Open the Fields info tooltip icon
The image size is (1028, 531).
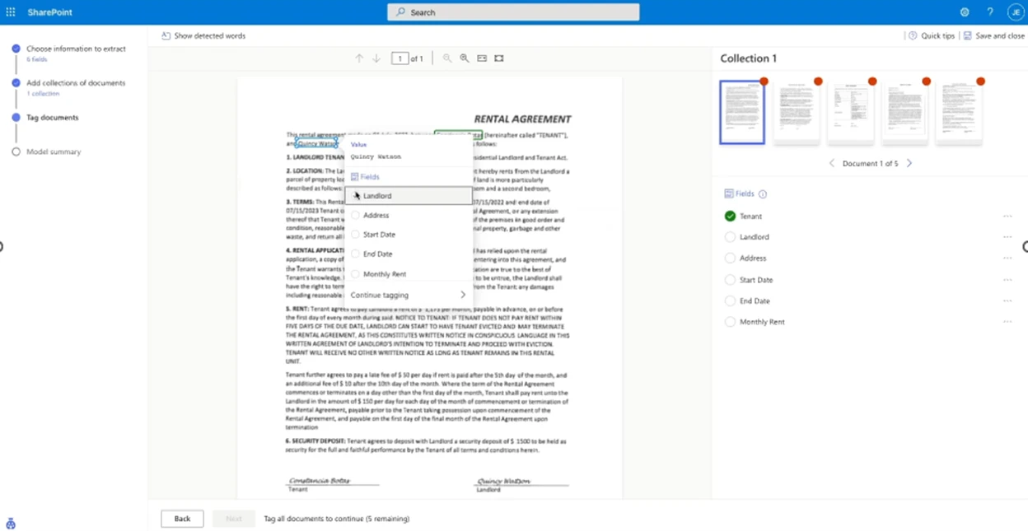pyautogui.click(x=763, y=194)
